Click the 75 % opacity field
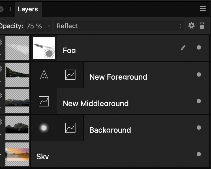The image size is (211, 169). coord(35,26)
